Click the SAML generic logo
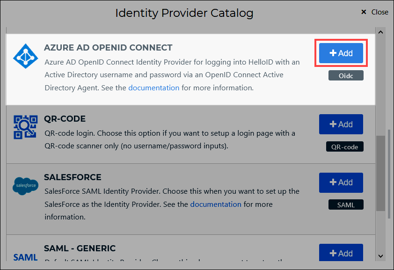The width and height of the screenshot is (394, 270). 26,257
